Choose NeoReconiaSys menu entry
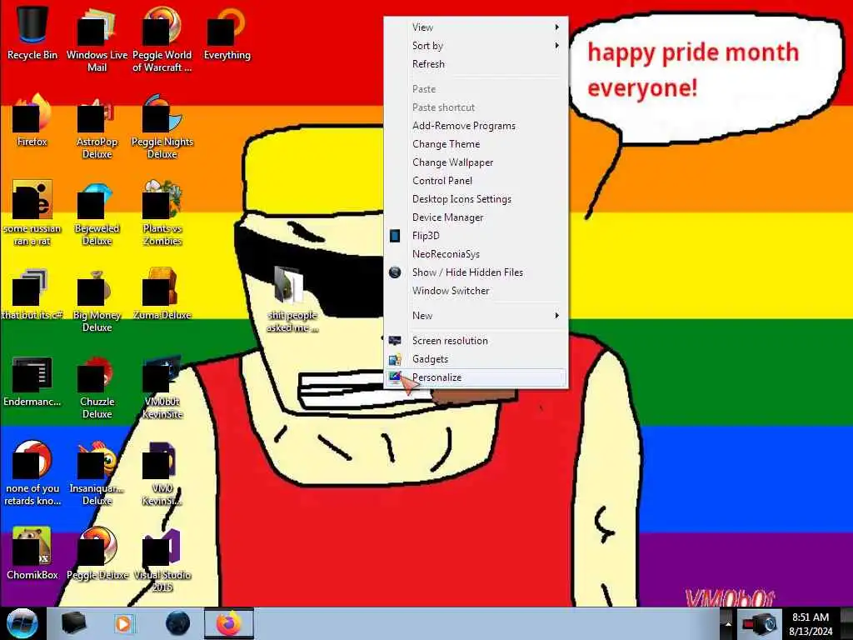The width and height of the screenshot is (853, 640). (476, 254)
